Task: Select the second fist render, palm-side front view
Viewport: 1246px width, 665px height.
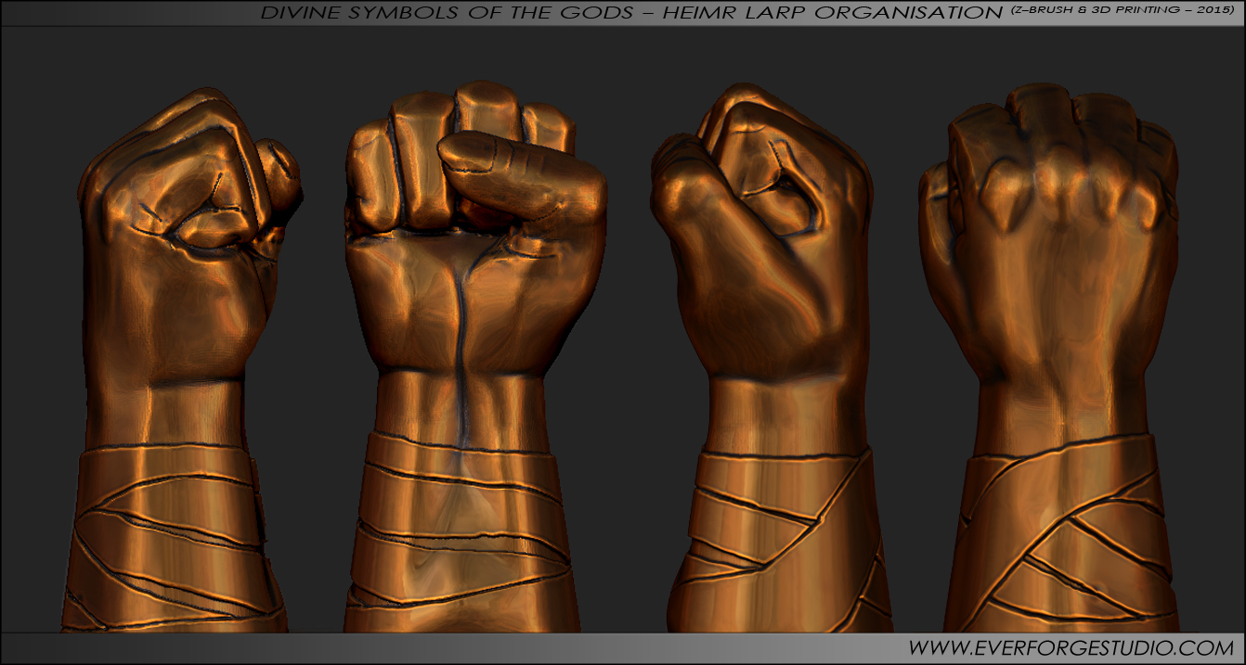Action: pos(474,356)
